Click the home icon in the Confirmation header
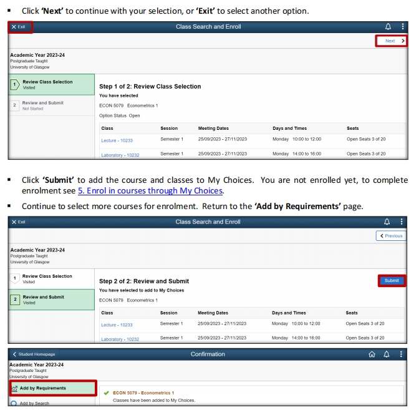The width and height of the screenshot is (416, 415). (x=372, y=354)
